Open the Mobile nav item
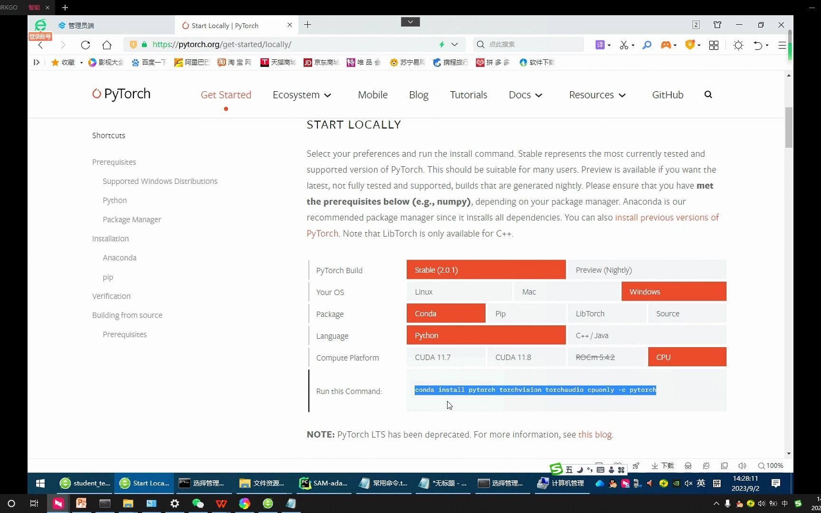 pyautogui.click(x=373, y=95)
